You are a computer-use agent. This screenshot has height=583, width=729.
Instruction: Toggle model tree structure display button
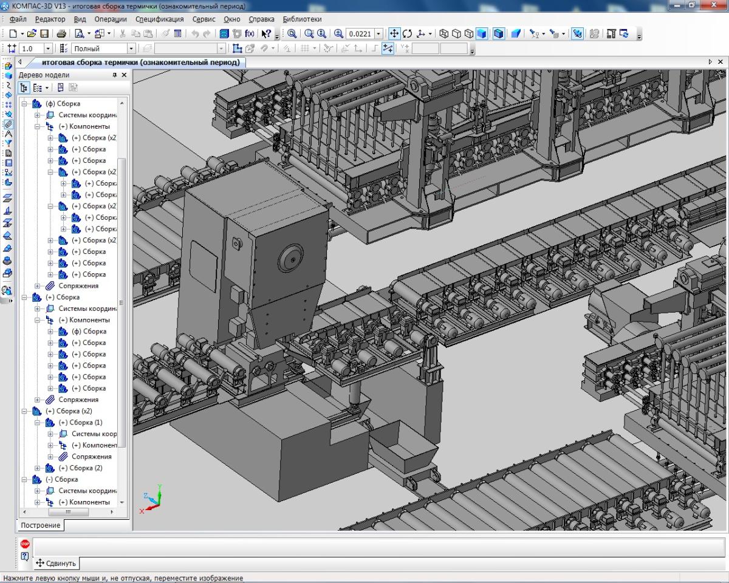tap(24, 88)
